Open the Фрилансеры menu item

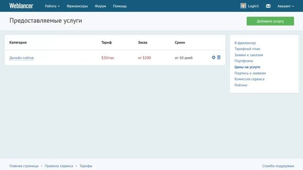(x=77, y=6)
